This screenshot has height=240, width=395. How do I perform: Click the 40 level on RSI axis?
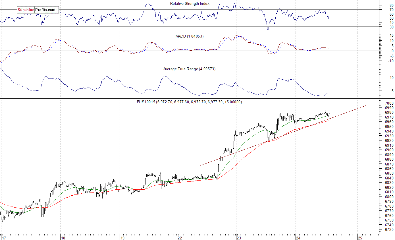click(392, 23)
